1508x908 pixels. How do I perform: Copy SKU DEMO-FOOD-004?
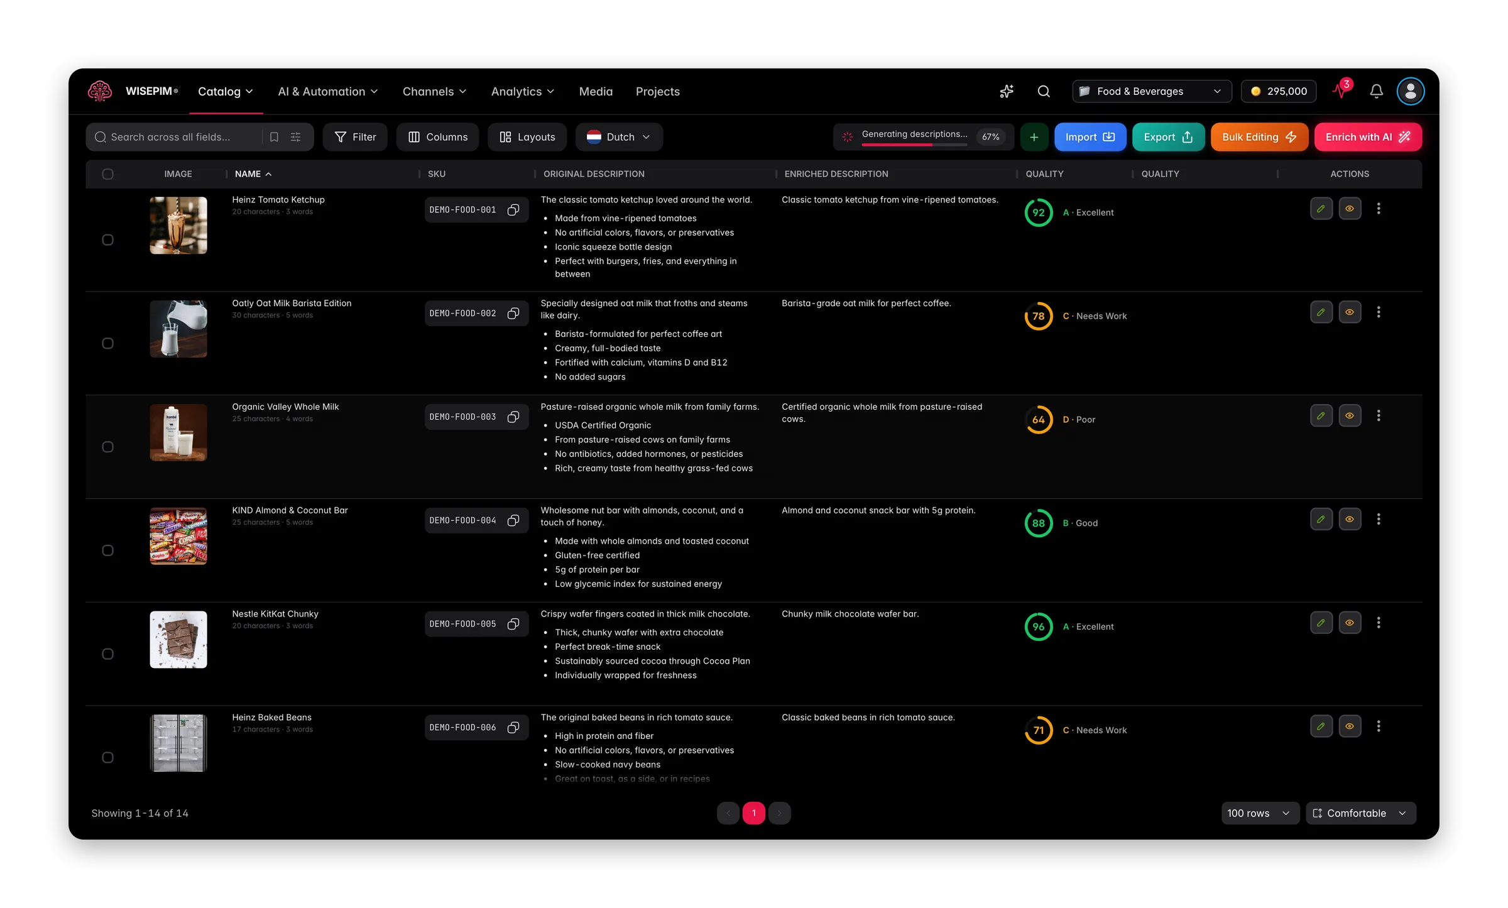(x=513, y=521)
